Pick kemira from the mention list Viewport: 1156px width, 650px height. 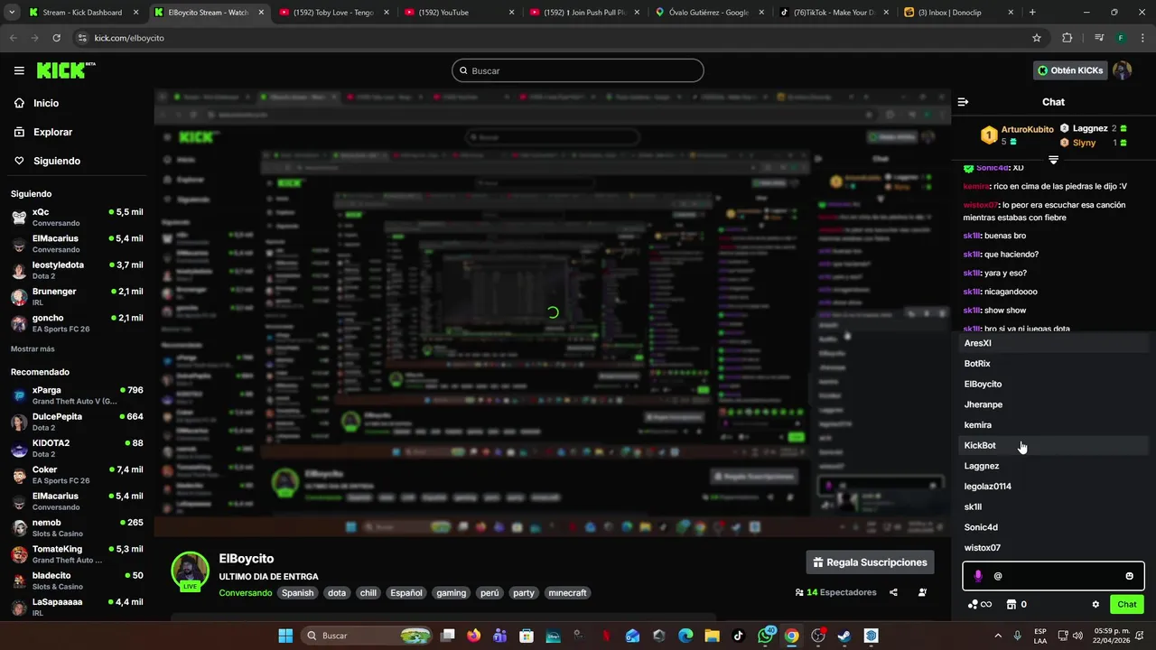click(1053, 425)
